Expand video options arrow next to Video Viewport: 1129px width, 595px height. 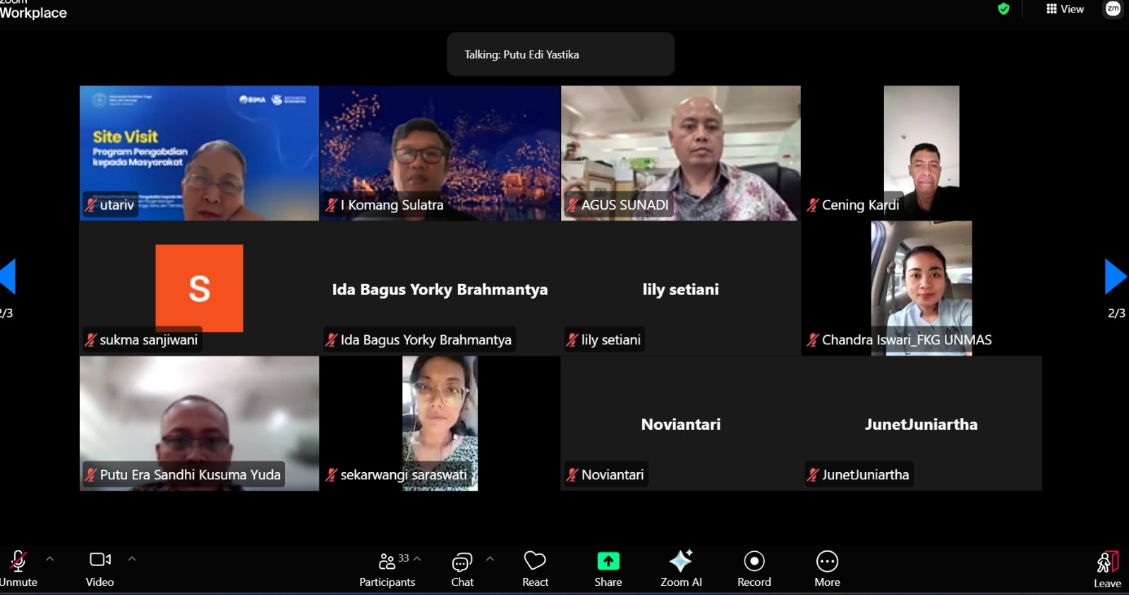pos(132,559)
